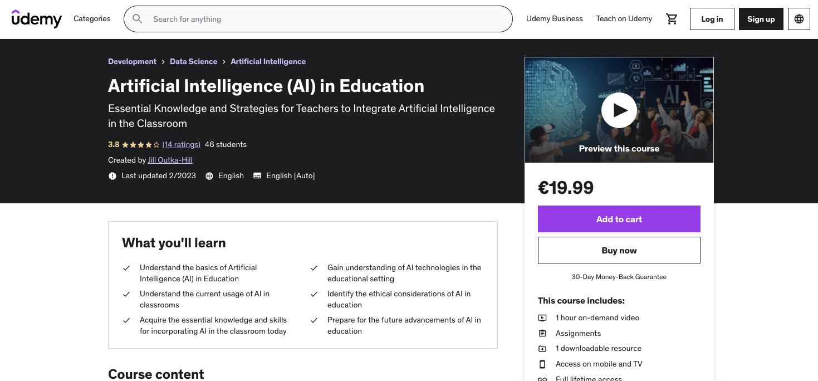Click the full lifetime access infinity icon
Image resolution: width=818 pixels, height=381 pixels.
(x=542, y=378)
